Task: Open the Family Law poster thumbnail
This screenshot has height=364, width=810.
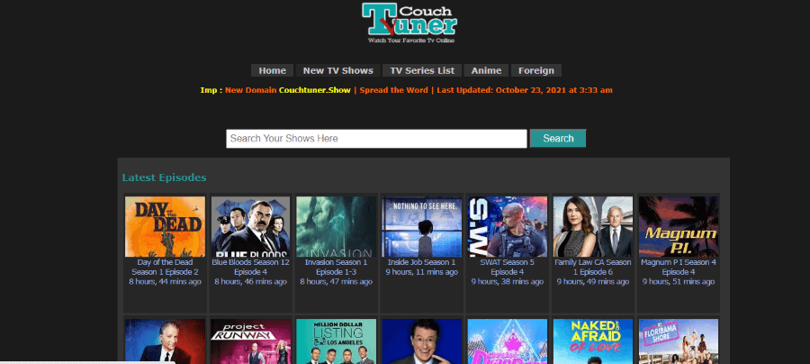Action: tap(593, 226)
